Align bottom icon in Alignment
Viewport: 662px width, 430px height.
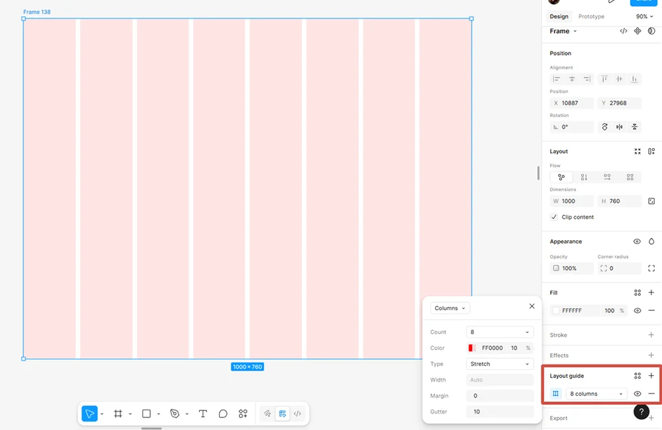click(x=634, y=79)
